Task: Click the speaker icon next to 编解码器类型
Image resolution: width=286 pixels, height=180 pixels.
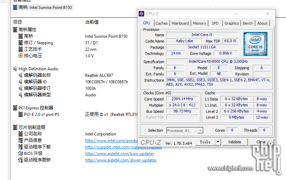Action: point(21,95)
